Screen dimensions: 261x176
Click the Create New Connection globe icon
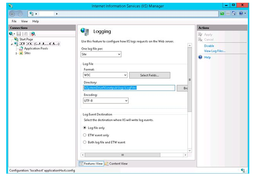coord(11,34)
